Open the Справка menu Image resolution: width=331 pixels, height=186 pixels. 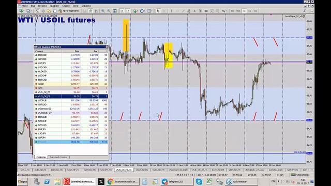86,6
